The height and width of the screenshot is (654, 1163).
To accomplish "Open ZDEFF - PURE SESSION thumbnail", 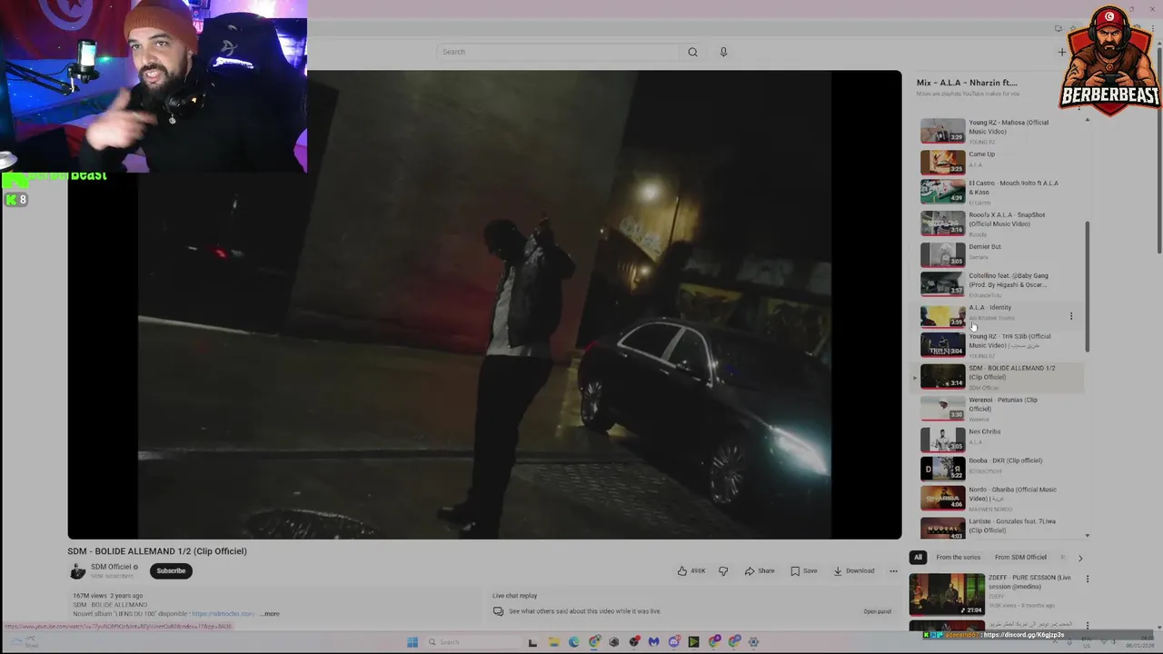I will (x=947, y=594).
